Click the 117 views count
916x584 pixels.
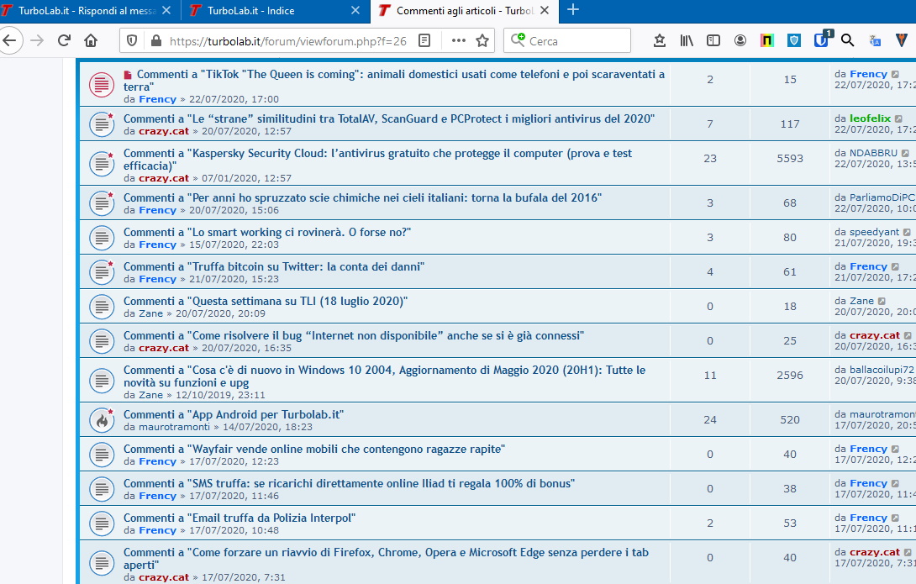coord(790,124)
